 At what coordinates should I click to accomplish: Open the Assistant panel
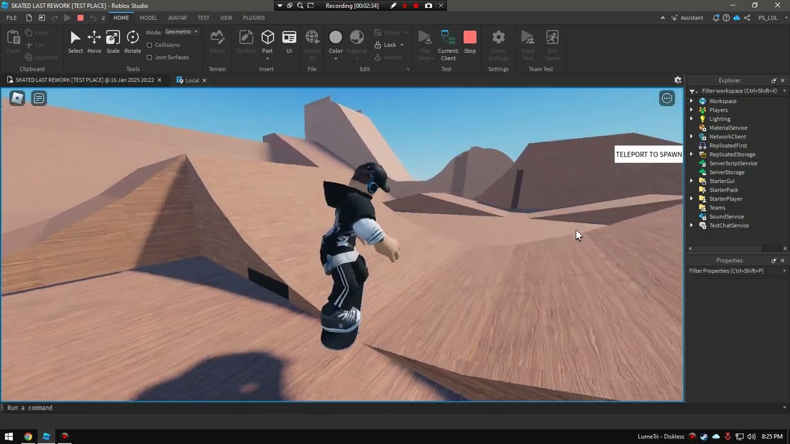pos(688,18)
